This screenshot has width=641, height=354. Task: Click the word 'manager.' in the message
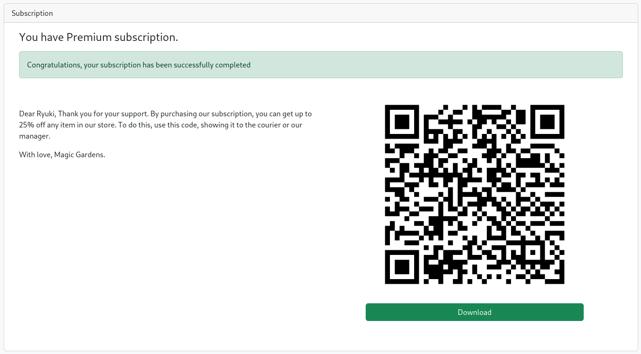pyautogui.click(x=34, y=136)
